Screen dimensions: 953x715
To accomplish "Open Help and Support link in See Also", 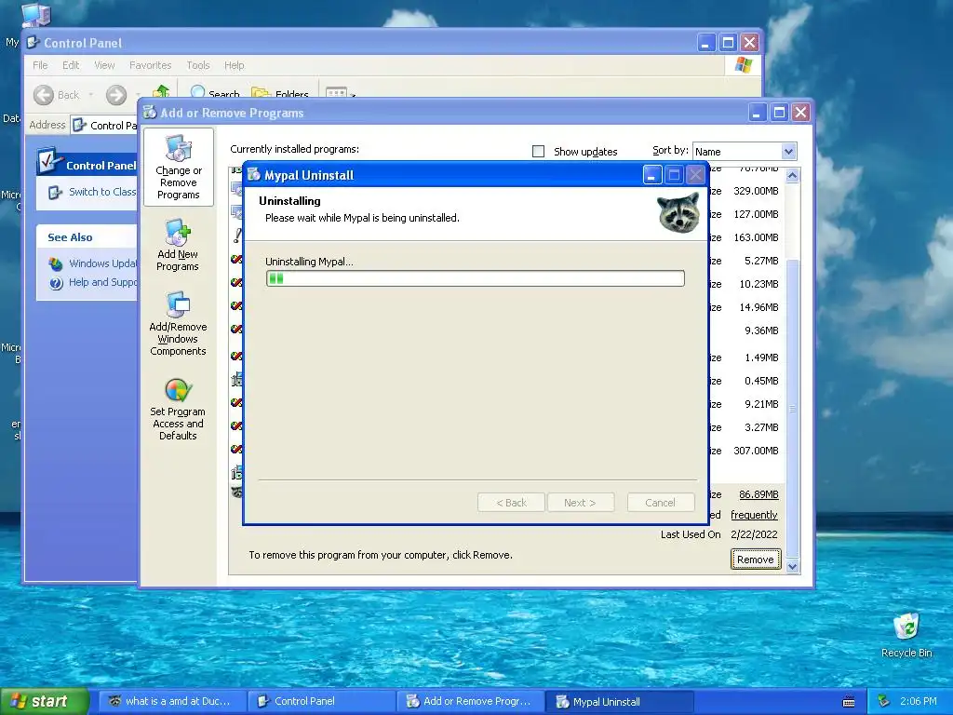I will tap(102, 282).
